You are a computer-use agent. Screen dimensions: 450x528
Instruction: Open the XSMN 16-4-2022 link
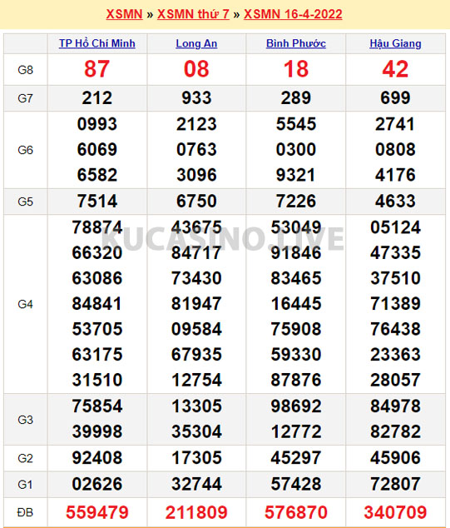[x=293, y=14]
